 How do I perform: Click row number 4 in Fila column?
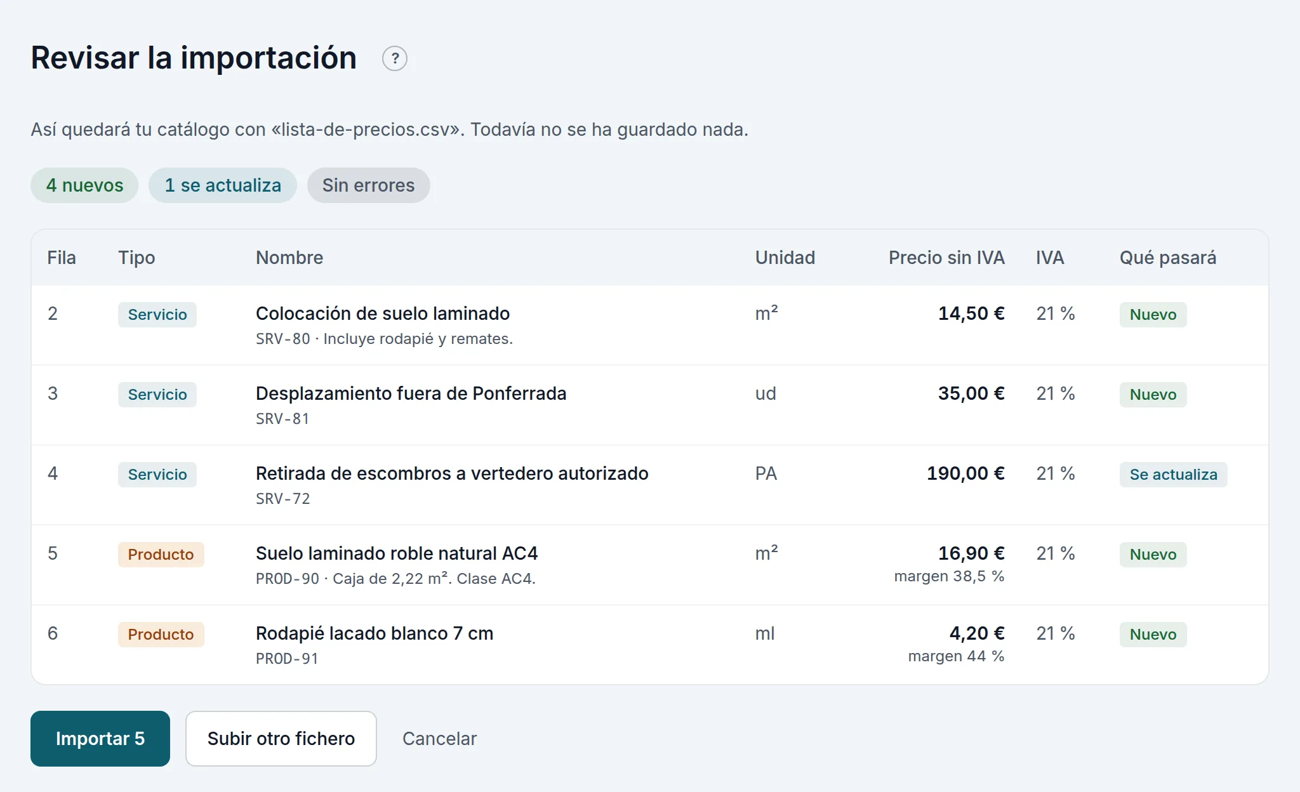pos(53,473)
